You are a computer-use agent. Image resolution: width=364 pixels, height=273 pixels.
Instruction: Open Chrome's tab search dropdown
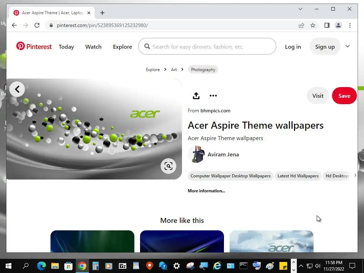coord(300,9)
